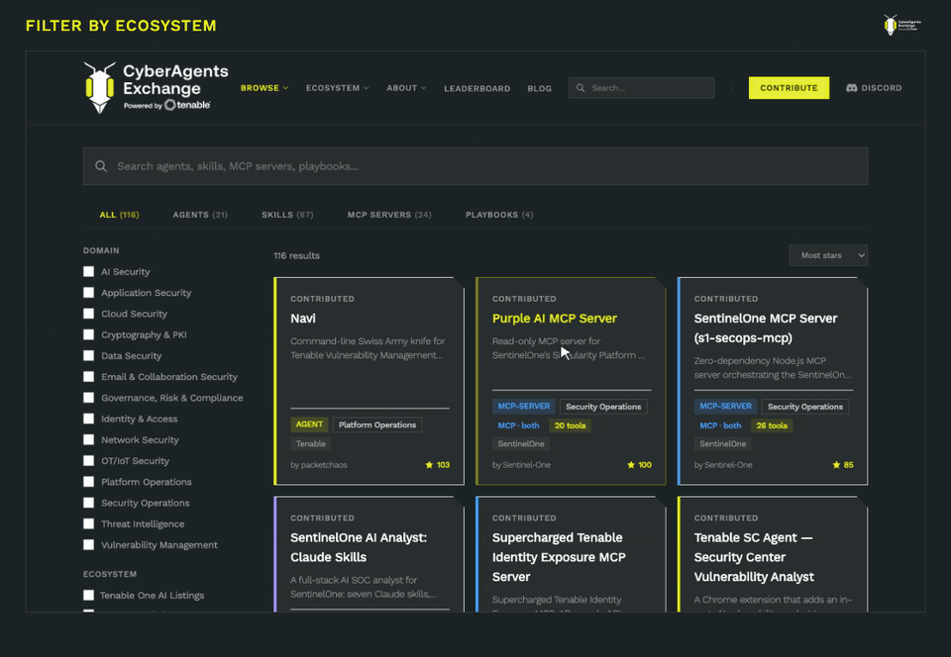Open the Discord link
Image resolution: width=951 pixels, height=657 pixels.
874,88
